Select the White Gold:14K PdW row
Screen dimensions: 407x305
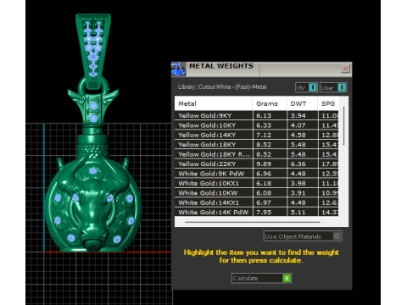pyautogui.click(x=256, y=212)
